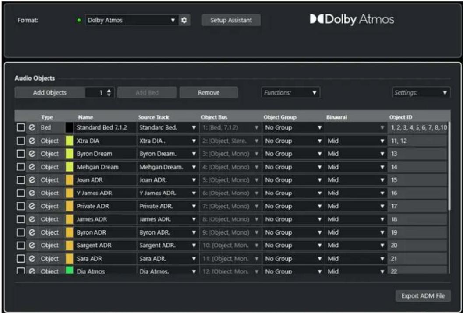The width and height of the screenshot is (463, 313).
Task: Click edit icon for Private ADR row
Action: coord(32,206)
